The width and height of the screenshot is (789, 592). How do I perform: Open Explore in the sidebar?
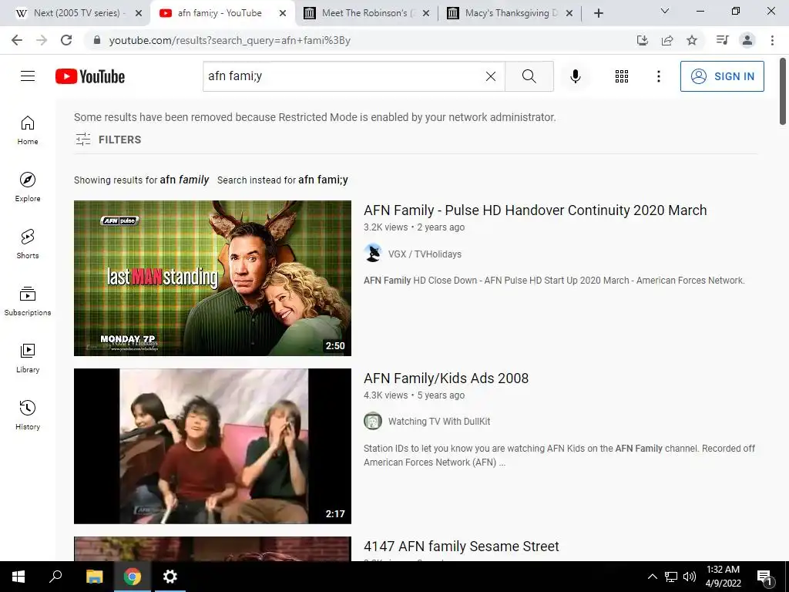click(28, 187)
